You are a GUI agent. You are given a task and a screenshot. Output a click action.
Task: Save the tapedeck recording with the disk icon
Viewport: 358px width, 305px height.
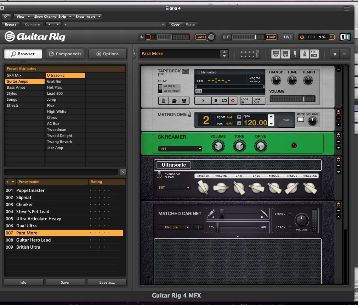184,101
